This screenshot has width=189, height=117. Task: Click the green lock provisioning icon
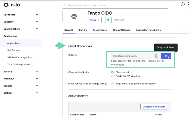(108, 20)
